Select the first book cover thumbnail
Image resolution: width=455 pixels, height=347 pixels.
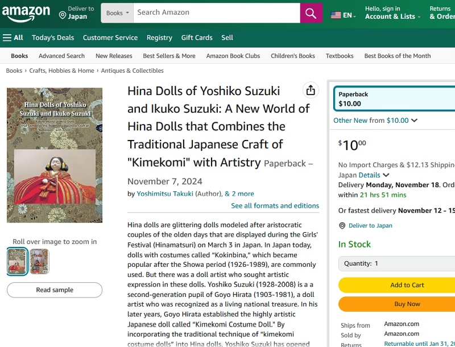17,262
